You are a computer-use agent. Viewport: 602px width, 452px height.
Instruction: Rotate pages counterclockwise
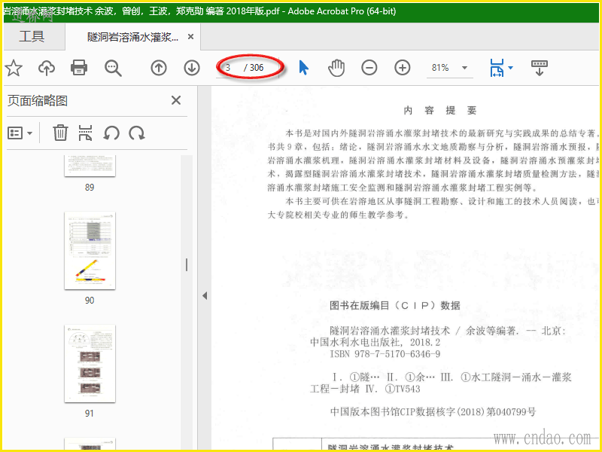coord(111,133)
